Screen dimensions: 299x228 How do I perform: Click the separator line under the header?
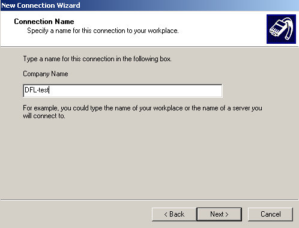click(149, 47)
